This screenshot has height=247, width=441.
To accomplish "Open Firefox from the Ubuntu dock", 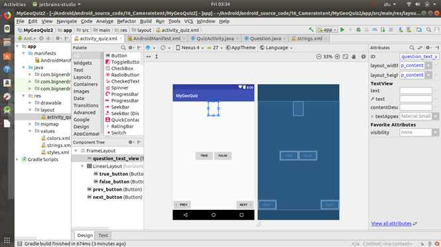I will click(x=7, y=15).
